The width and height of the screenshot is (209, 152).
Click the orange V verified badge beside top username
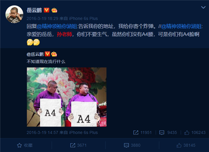[x=46, y=10]
